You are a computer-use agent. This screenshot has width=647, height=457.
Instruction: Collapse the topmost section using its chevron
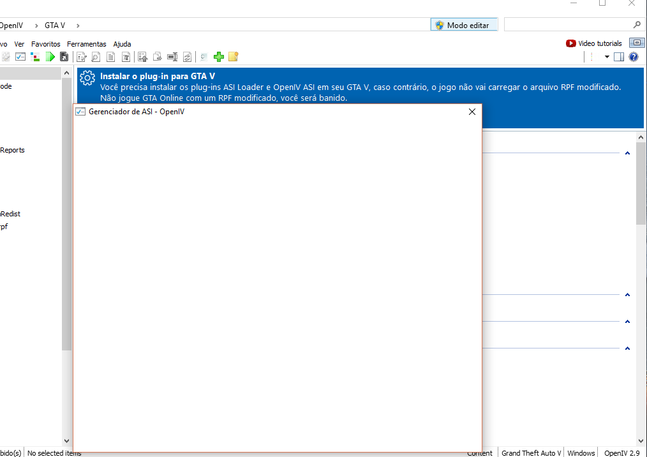[627, 153]
